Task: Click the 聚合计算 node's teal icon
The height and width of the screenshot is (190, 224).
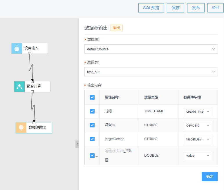Action: [x=19, y=87]
